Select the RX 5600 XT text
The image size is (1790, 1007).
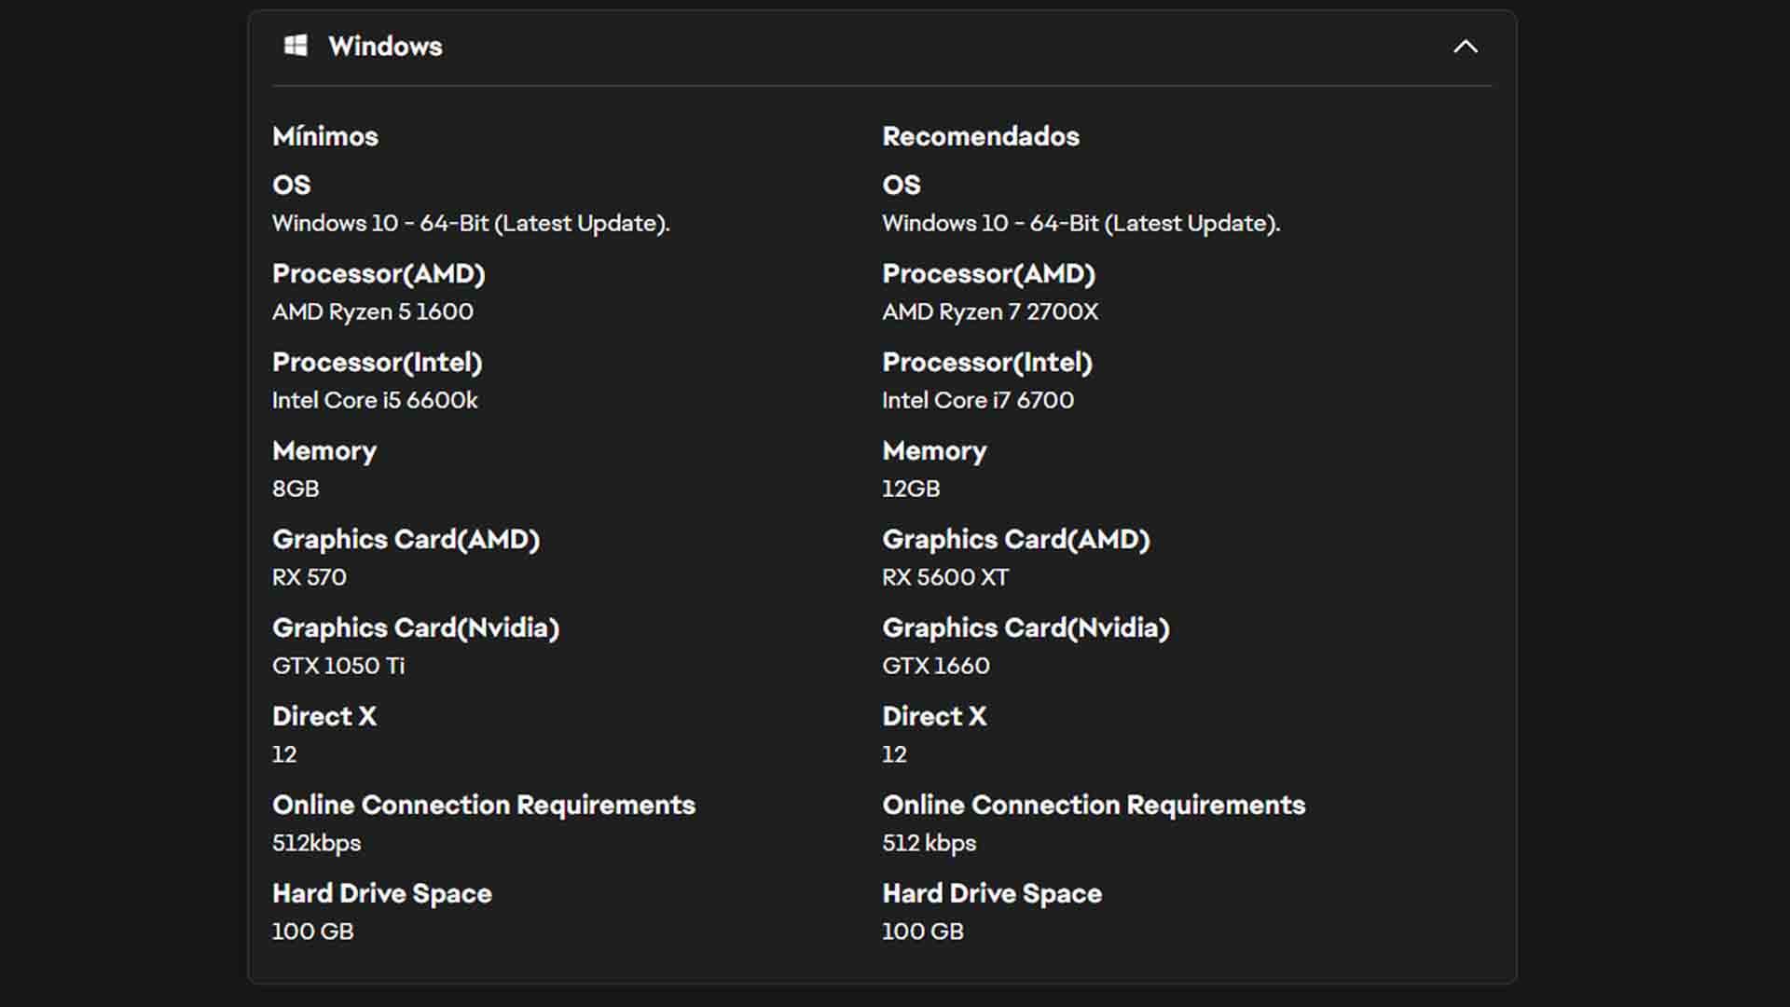pos(945,577)
